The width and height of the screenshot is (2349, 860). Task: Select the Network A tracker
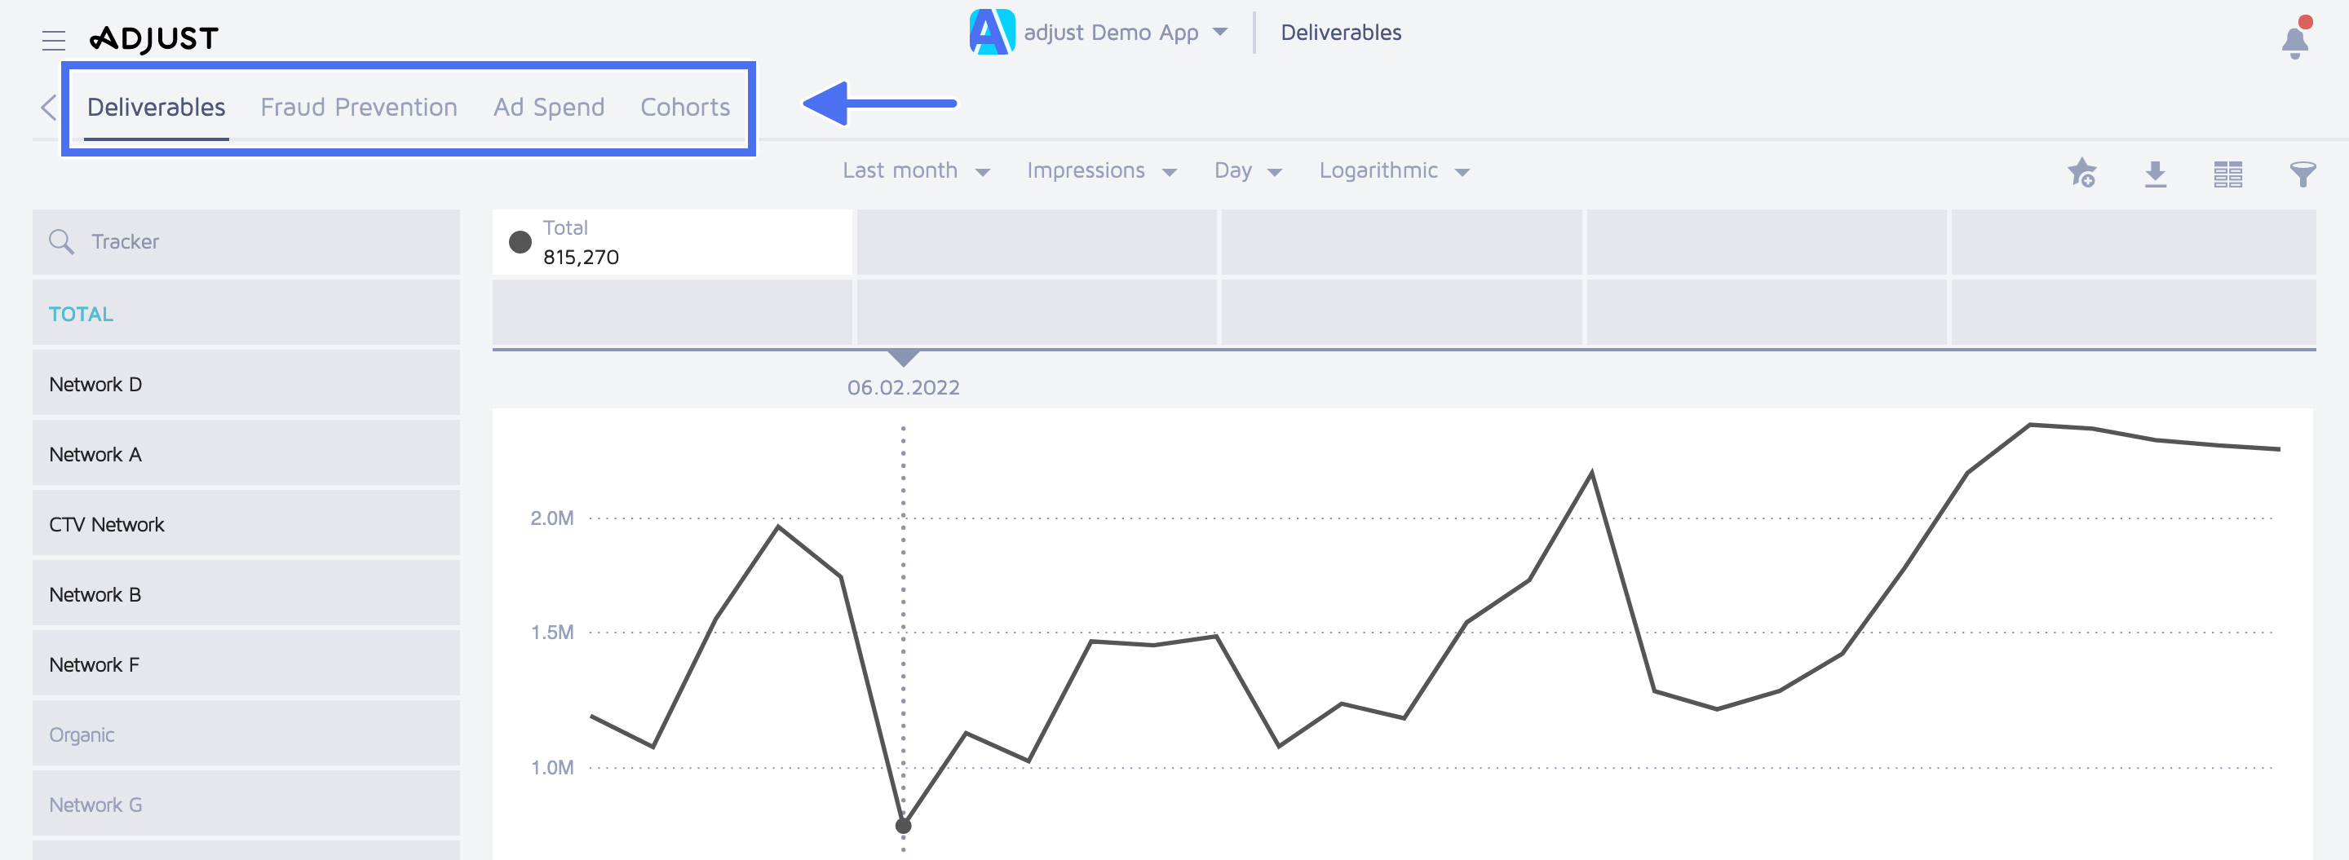click(x=246, y=454)
